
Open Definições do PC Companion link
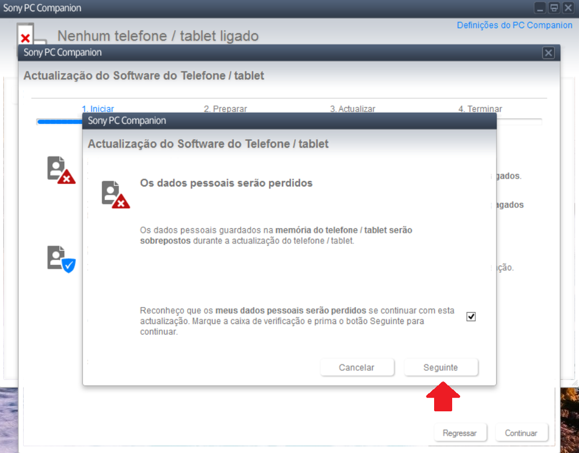click(x=514, y=25)
